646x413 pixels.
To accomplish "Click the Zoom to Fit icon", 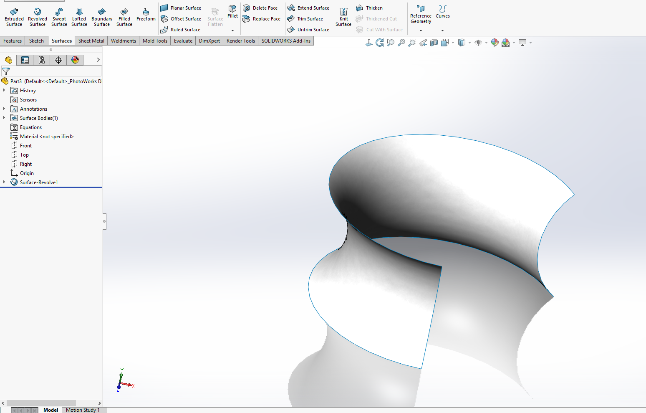I will pyautogui.click(x=401, y=43).
